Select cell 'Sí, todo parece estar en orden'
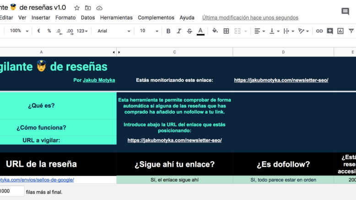Screen dimensions: 356x200 click(283, 180)
